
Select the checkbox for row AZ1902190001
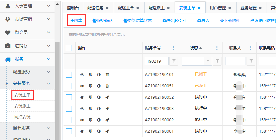[69, 131]
